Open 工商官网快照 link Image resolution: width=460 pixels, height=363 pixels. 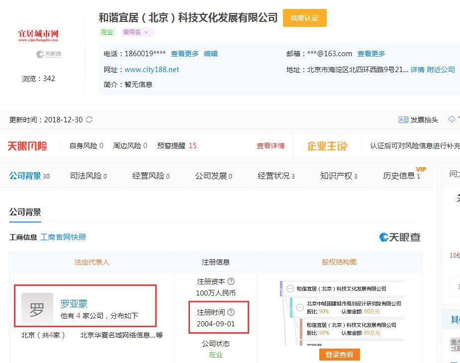point(63,237)
